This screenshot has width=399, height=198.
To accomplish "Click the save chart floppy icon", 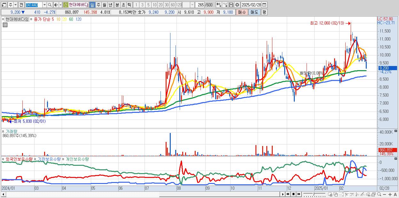I will click(231, 5).
